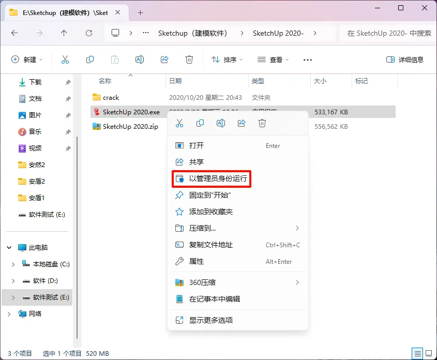The height and width of the screenshot is (360, 437).
Task: Expand 软件 (D:) in the tree
Action: click(x=13, y=281)
